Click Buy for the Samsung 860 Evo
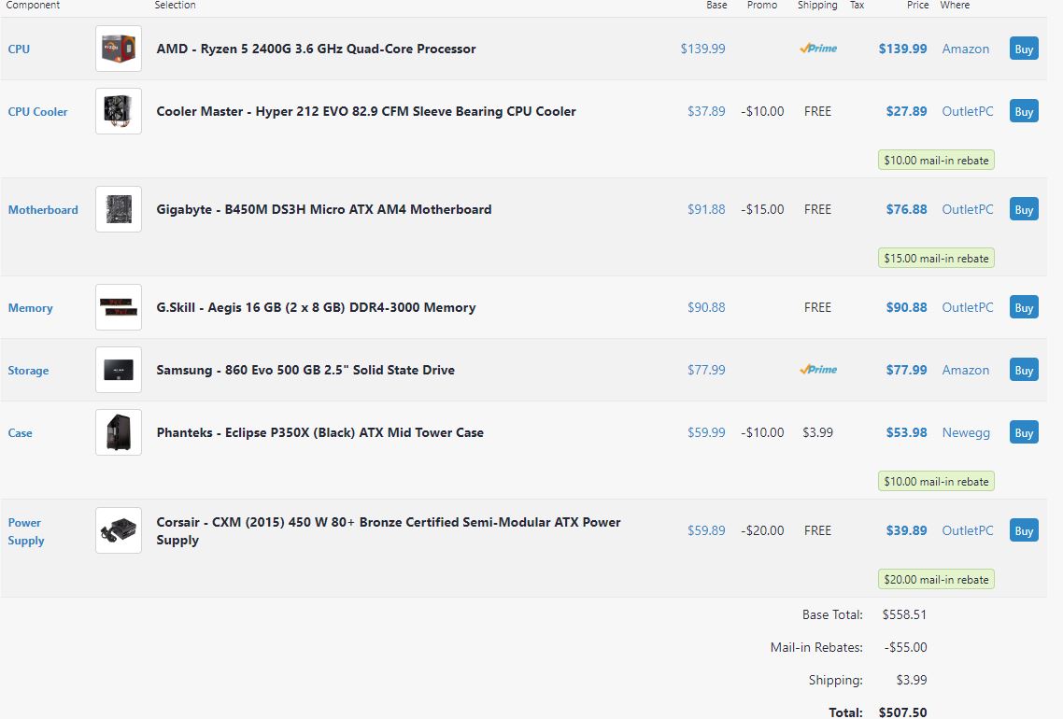Screen dimensions: 1063x719 [x=1024, y=370]
